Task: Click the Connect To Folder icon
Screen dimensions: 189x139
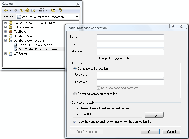Action: (53, 10)
